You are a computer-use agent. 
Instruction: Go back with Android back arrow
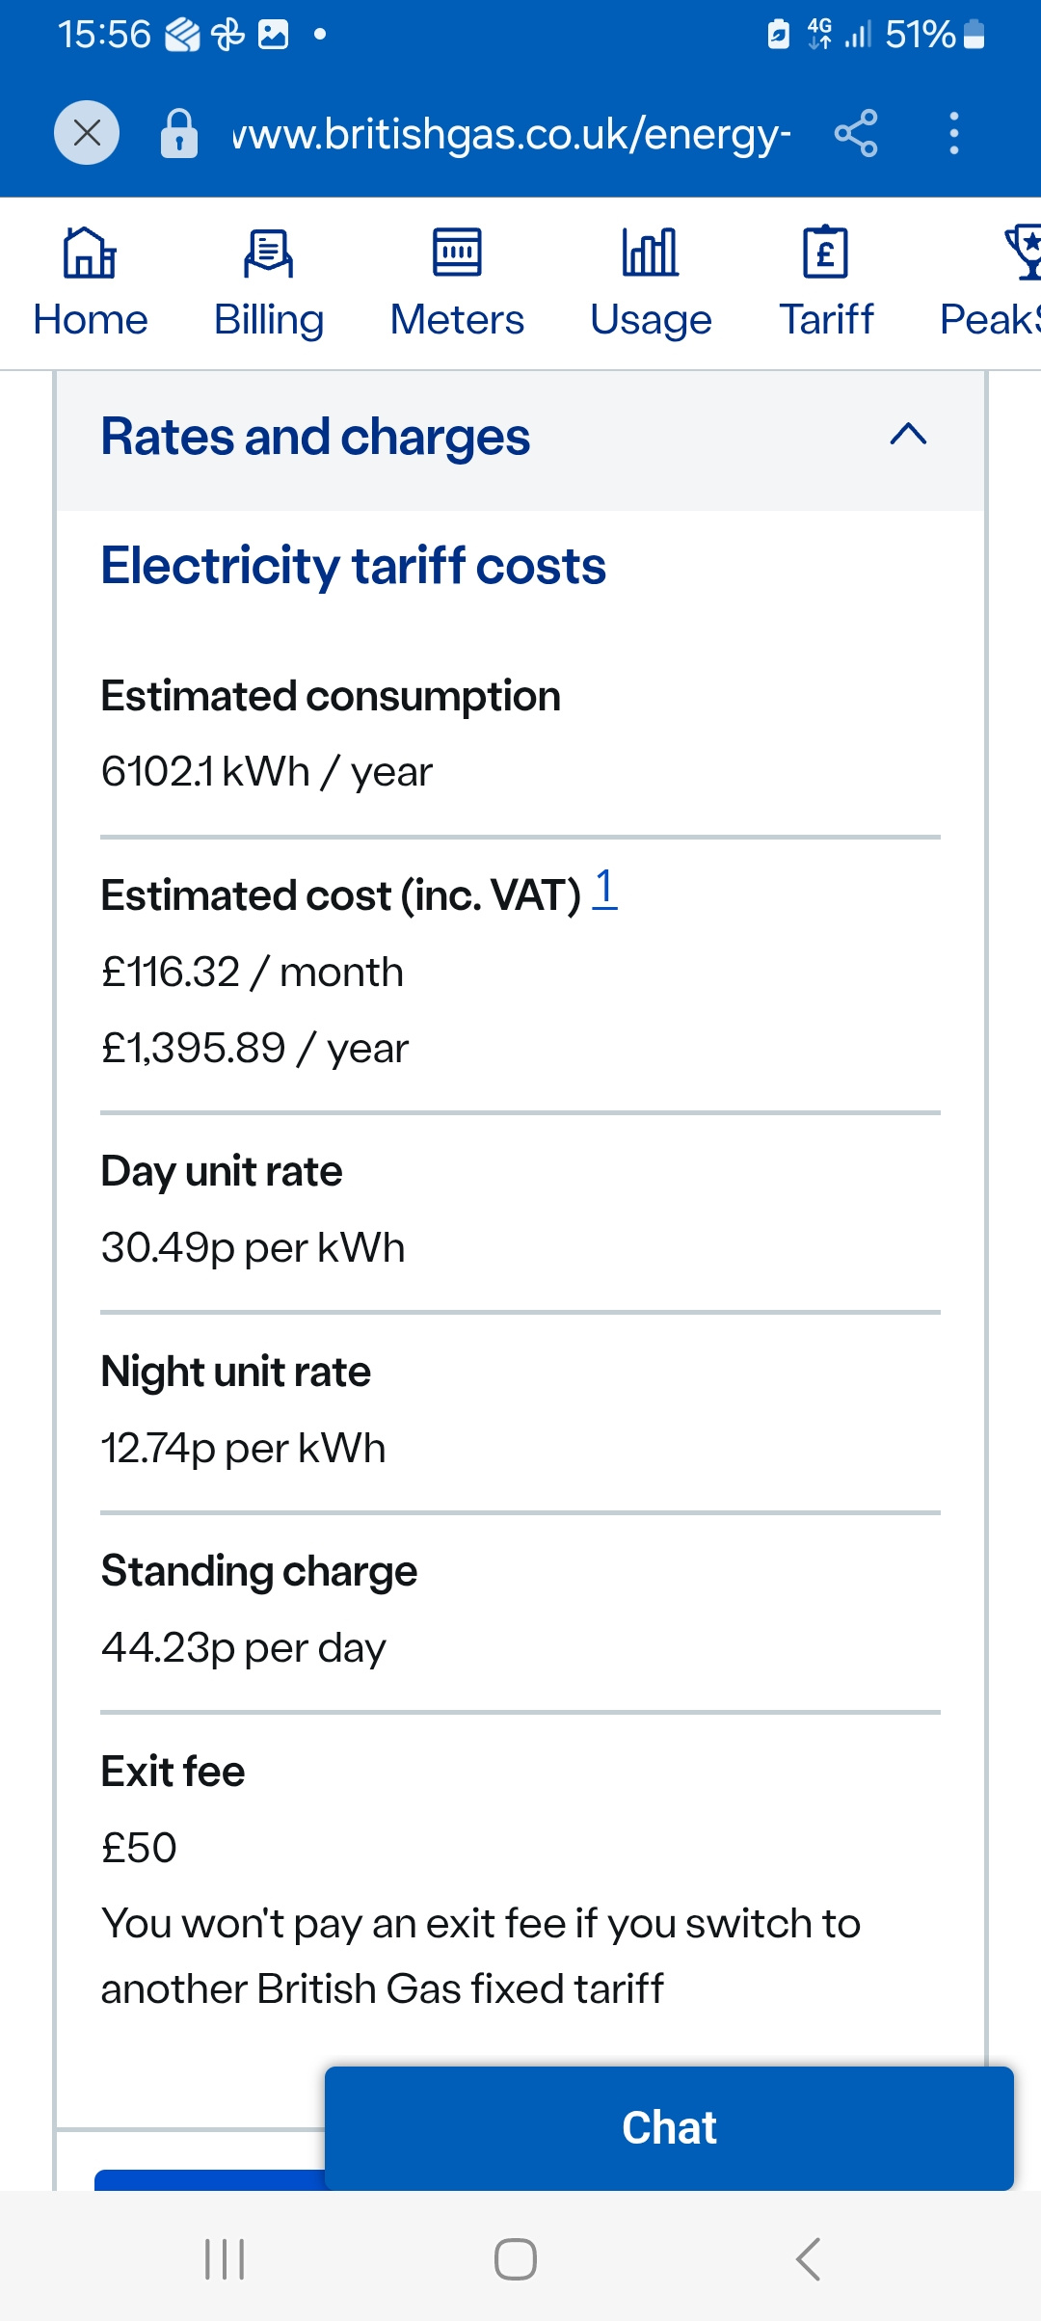point(808,2259)
